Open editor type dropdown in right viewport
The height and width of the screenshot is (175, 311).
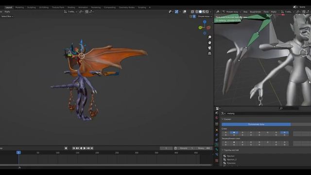(218, 12)
